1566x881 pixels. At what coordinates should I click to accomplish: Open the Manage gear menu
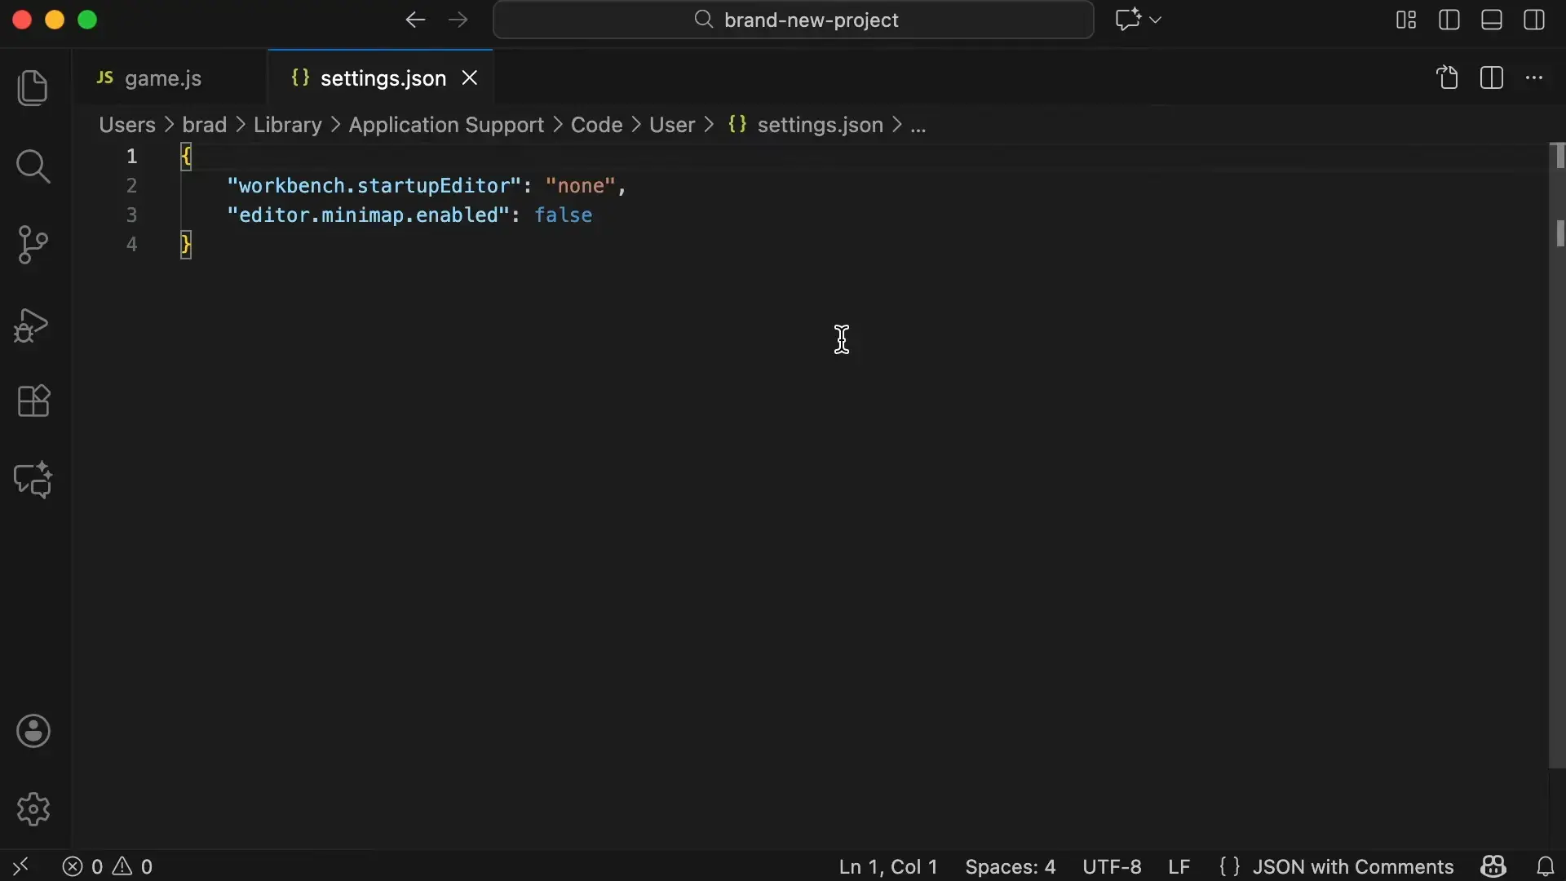coord(33,809)
